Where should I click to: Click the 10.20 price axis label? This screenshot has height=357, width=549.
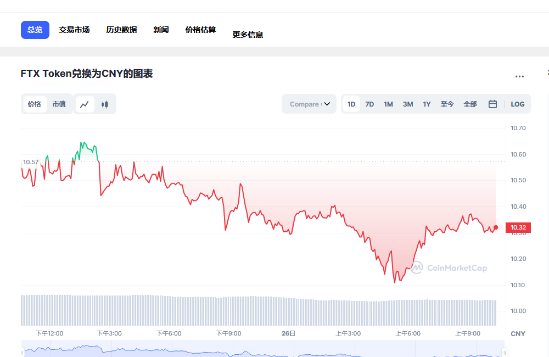pyautogui.click(x=518, y=259)
